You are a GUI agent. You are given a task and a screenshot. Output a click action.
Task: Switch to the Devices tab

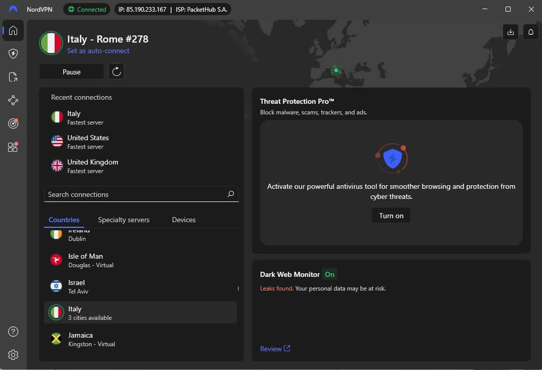pyautogui.click(x=183, y=220)
